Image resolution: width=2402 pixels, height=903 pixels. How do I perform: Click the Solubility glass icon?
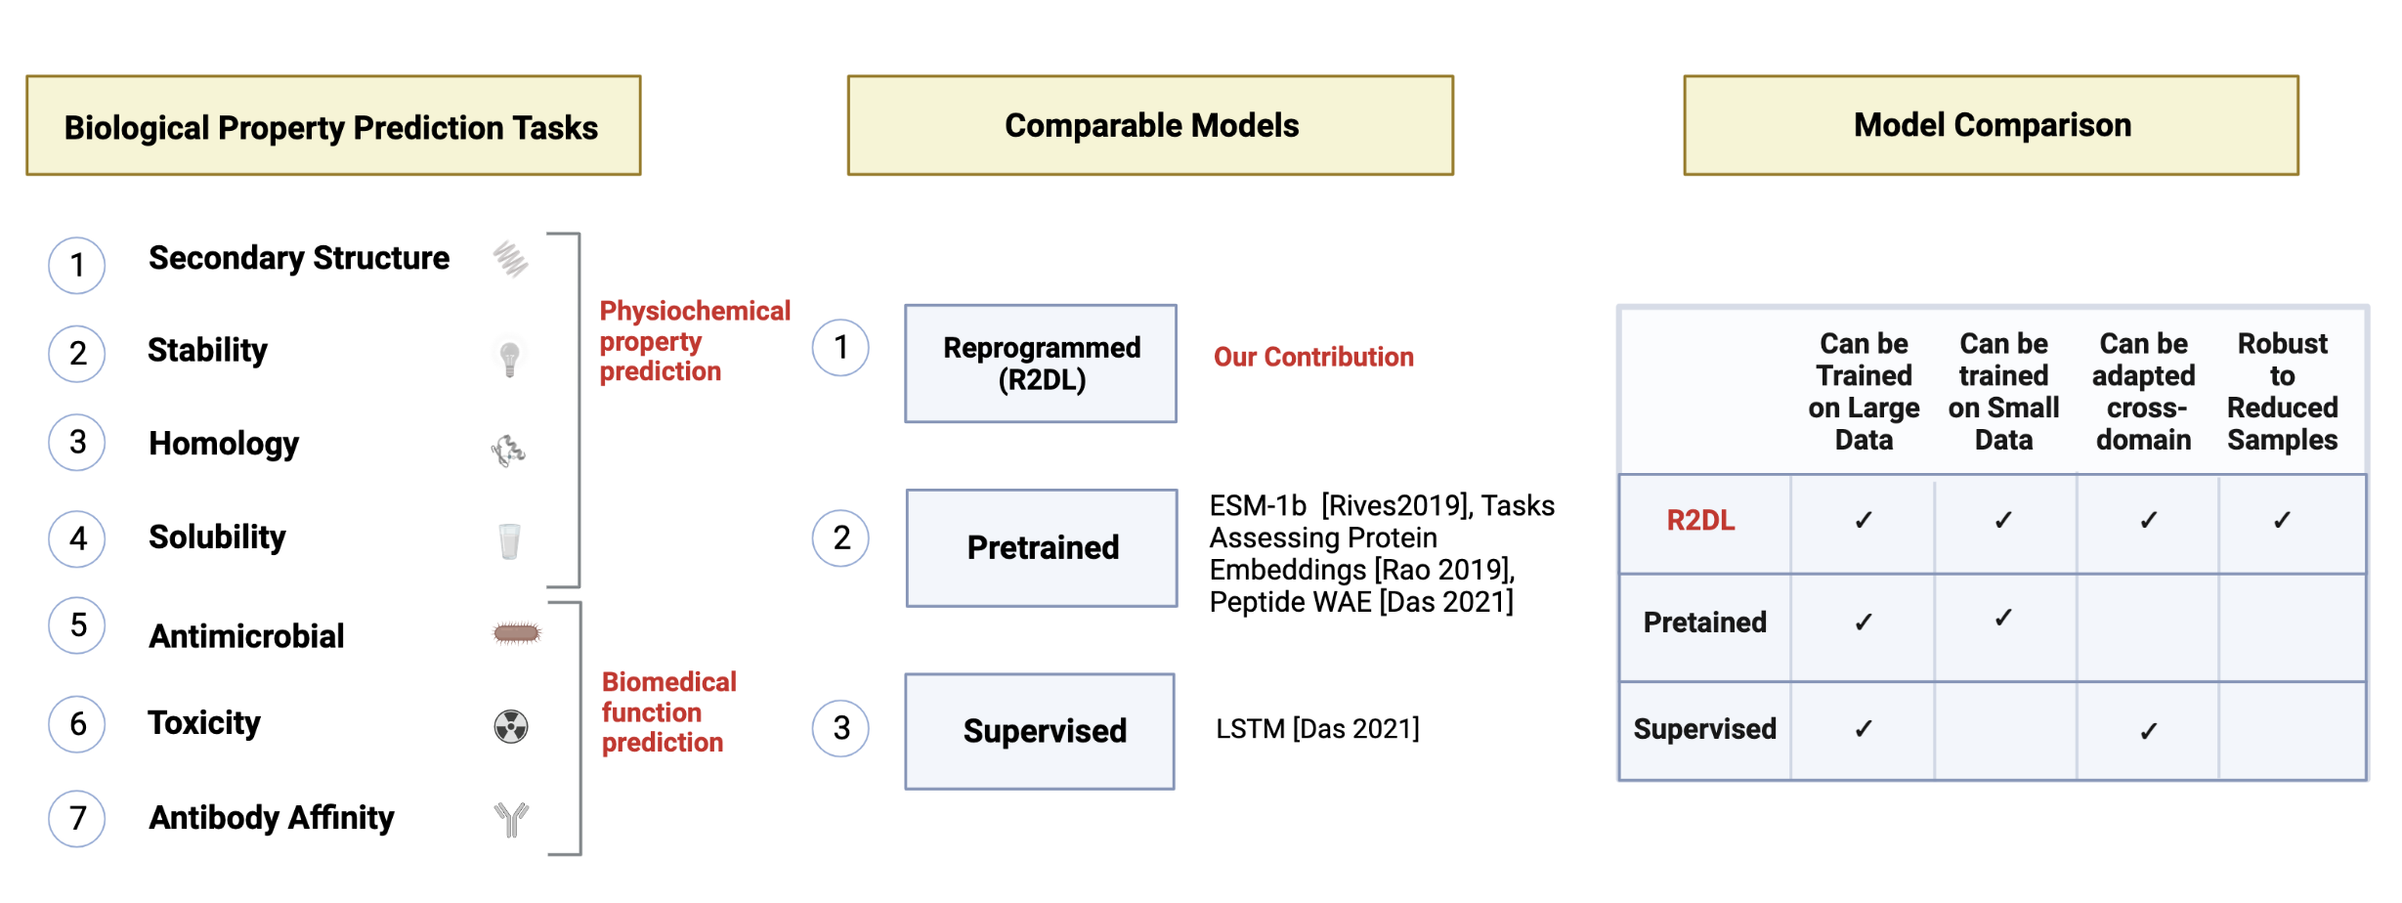509,540
